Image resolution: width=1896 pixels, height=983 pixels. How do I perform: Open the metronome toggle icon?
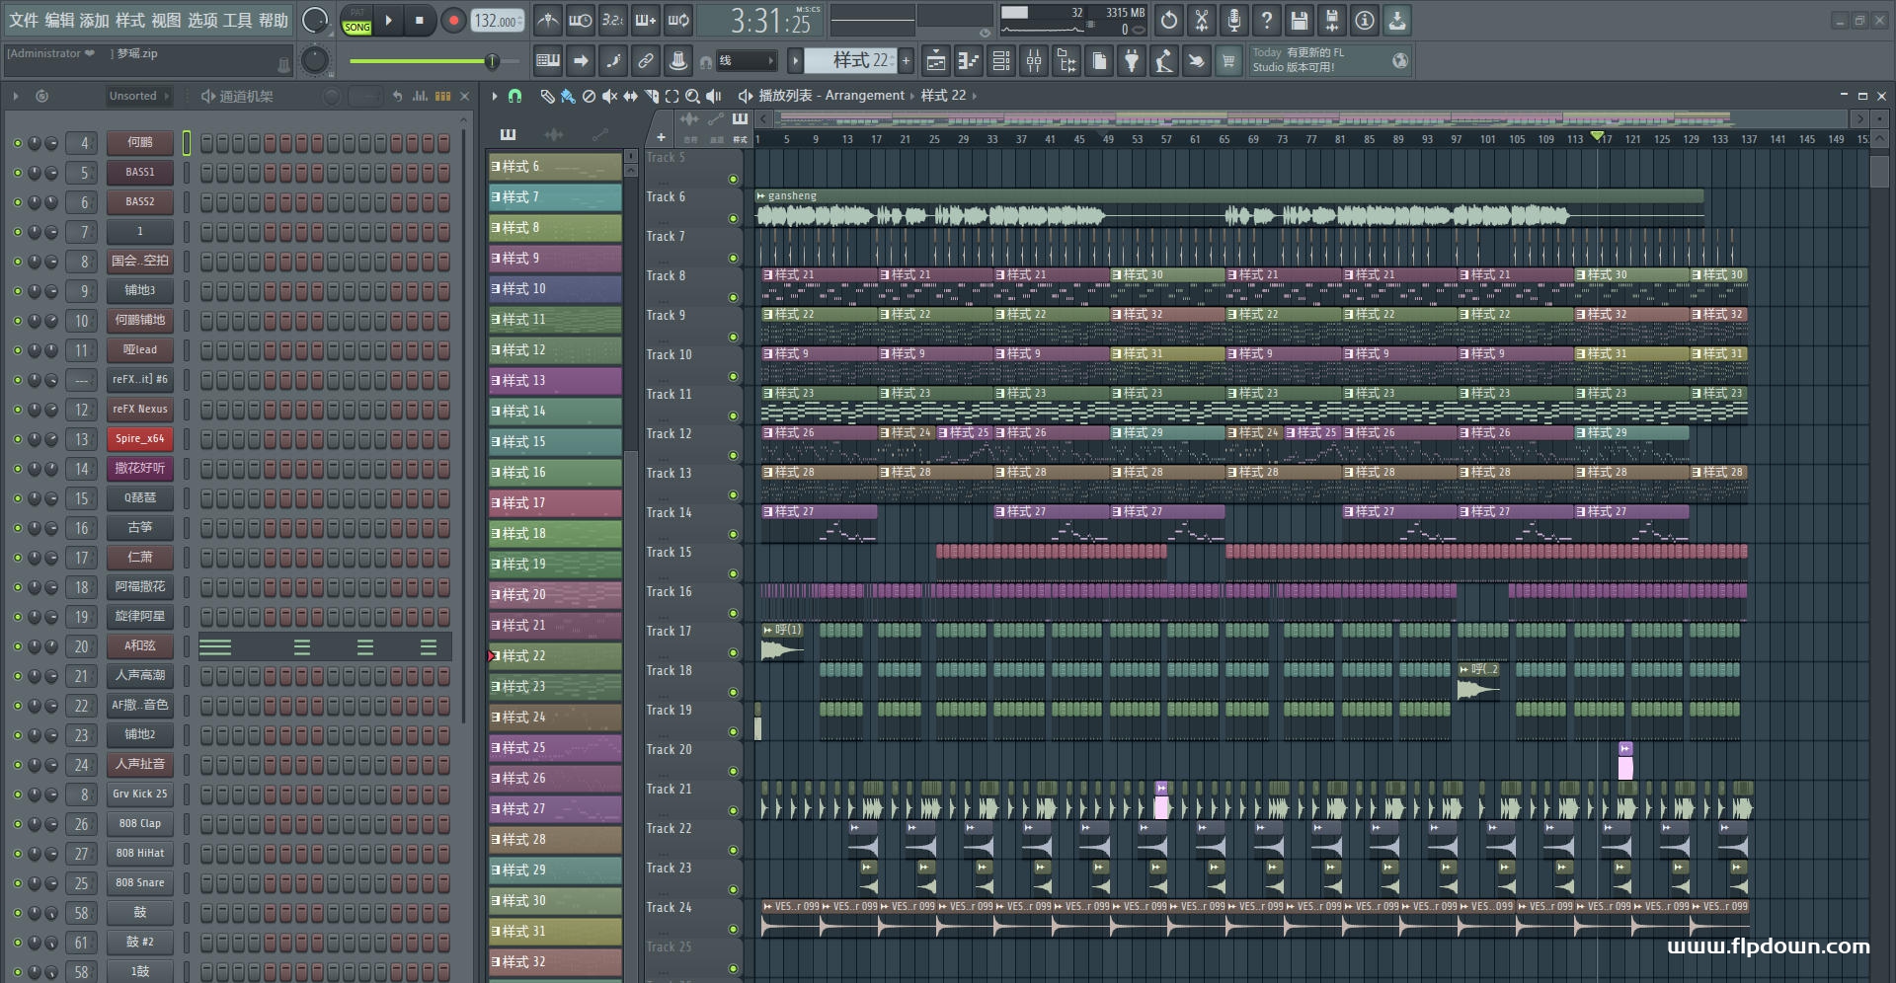click(547, 20)
